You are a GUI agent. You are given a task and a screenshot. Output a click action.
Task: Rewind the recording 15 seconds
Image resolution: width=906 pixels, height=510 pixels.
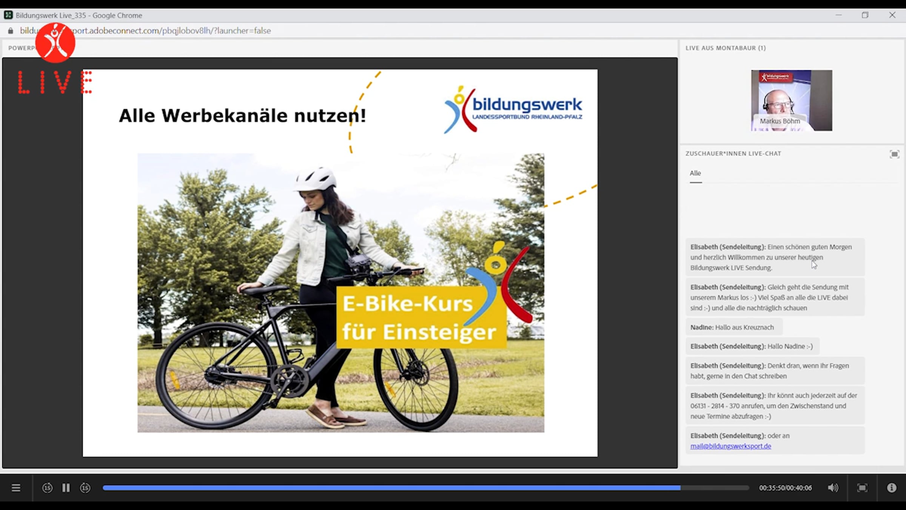click(47, 488)
